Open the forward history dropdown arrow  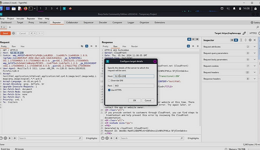pyautogui.click(x=42, y=33)
